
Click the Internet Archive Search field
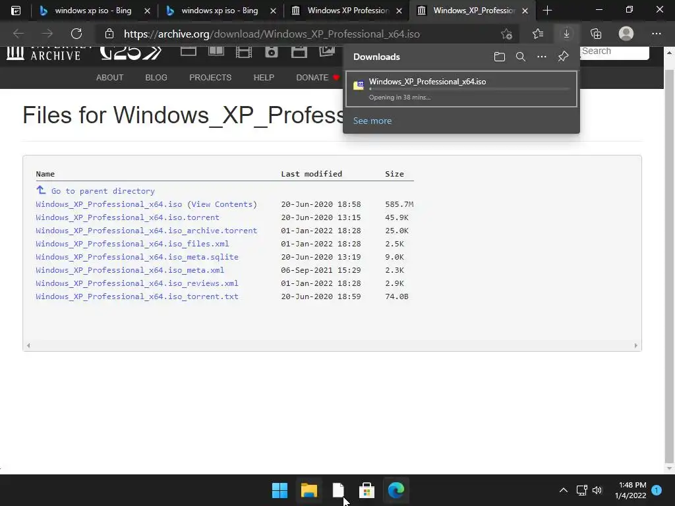point(614,51)
